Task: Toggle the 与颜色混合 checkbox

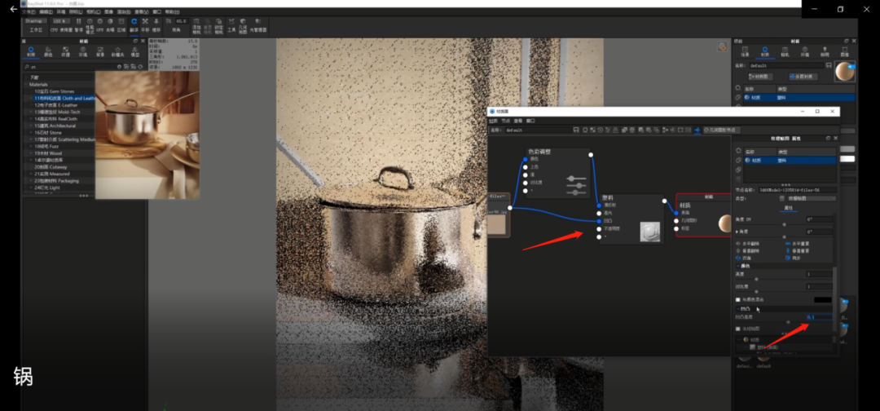Action: [738, 299]
